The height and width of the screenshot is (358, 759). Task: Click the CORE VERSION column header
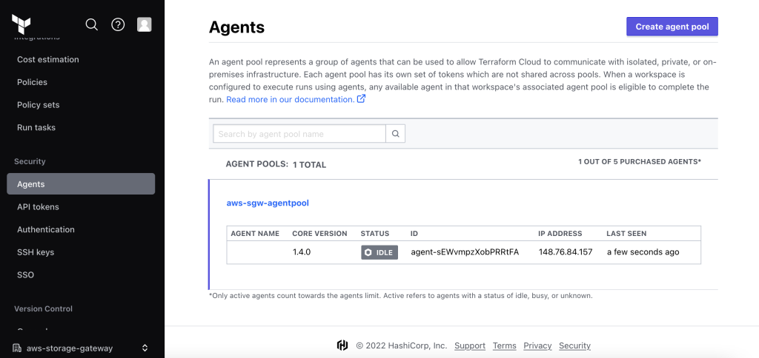click(319, 233)
